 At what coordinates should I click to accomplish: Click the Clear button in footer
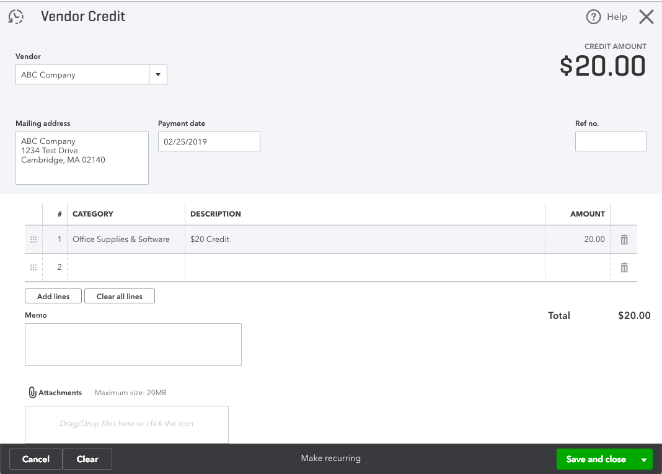coord(87,459)
